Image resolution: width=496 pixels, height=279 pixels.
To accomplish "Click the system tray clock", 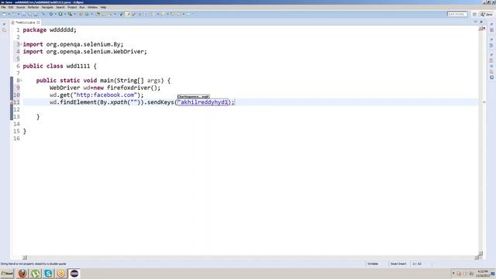I will [483, 274].
